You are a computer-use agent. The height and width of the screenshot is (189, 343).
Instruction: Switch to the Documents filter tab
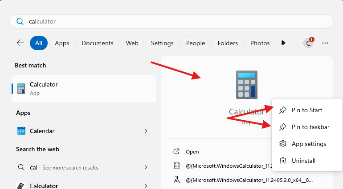[98, 43]
